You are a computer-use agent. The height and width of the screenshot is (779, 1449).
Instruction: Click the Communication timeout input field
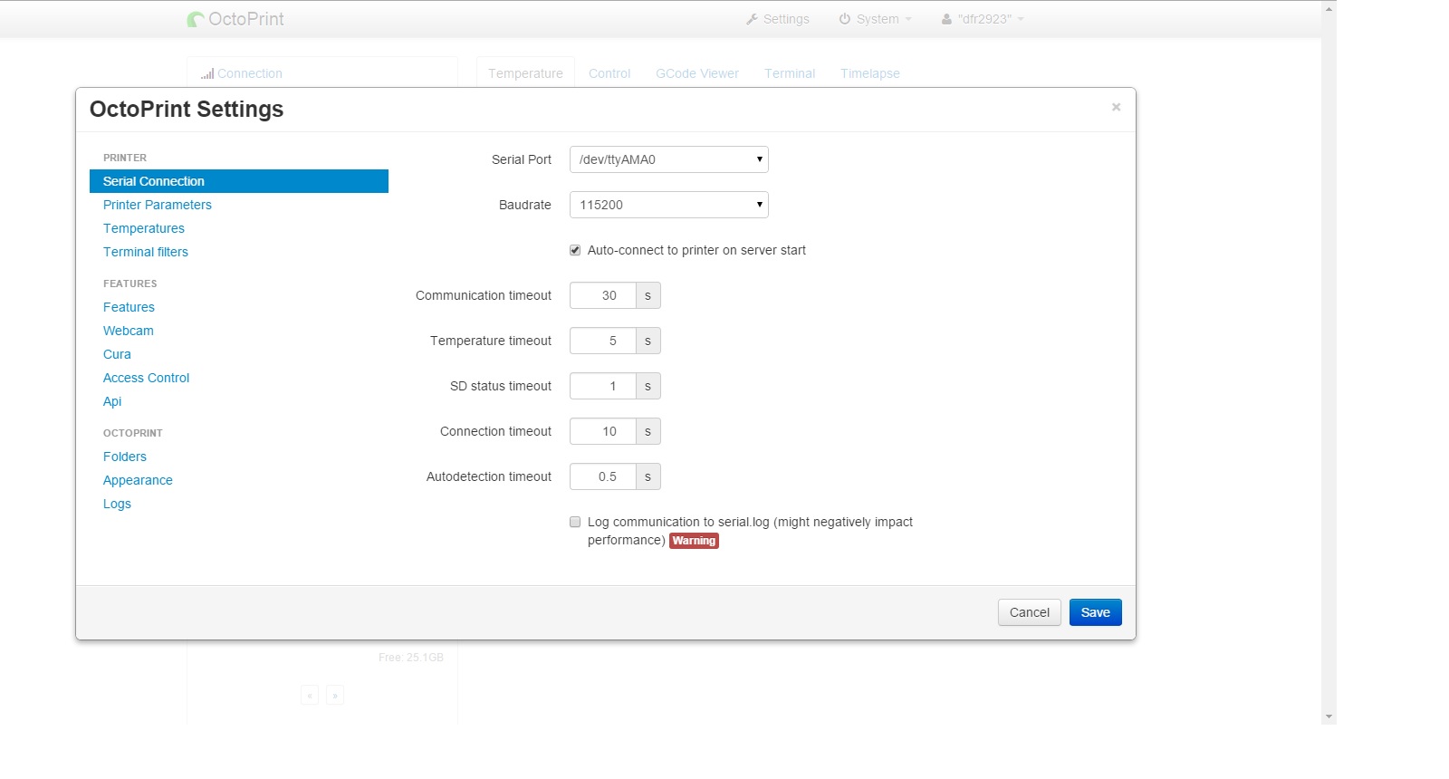tap(603, 295)
